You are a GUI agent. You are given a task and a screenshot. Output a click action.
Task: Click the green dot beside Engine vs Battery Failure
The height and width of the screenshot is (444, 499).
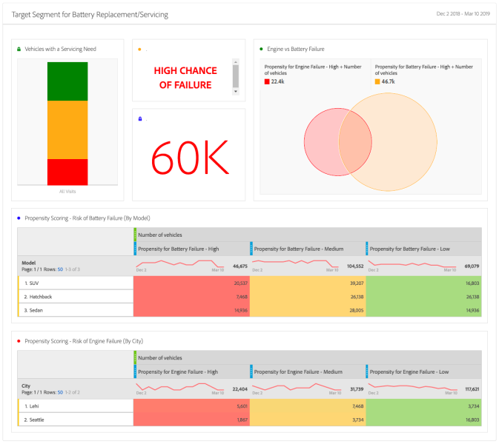point(261,50)
